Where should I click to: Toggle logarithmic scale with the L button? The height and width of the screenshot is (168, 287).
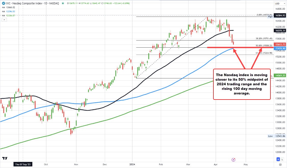point(282,159)
